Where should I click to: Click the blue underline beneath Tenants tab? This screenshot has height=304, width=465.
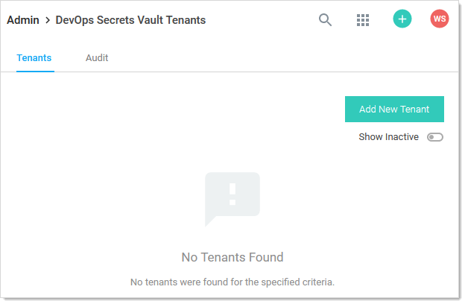pos(35,72)
